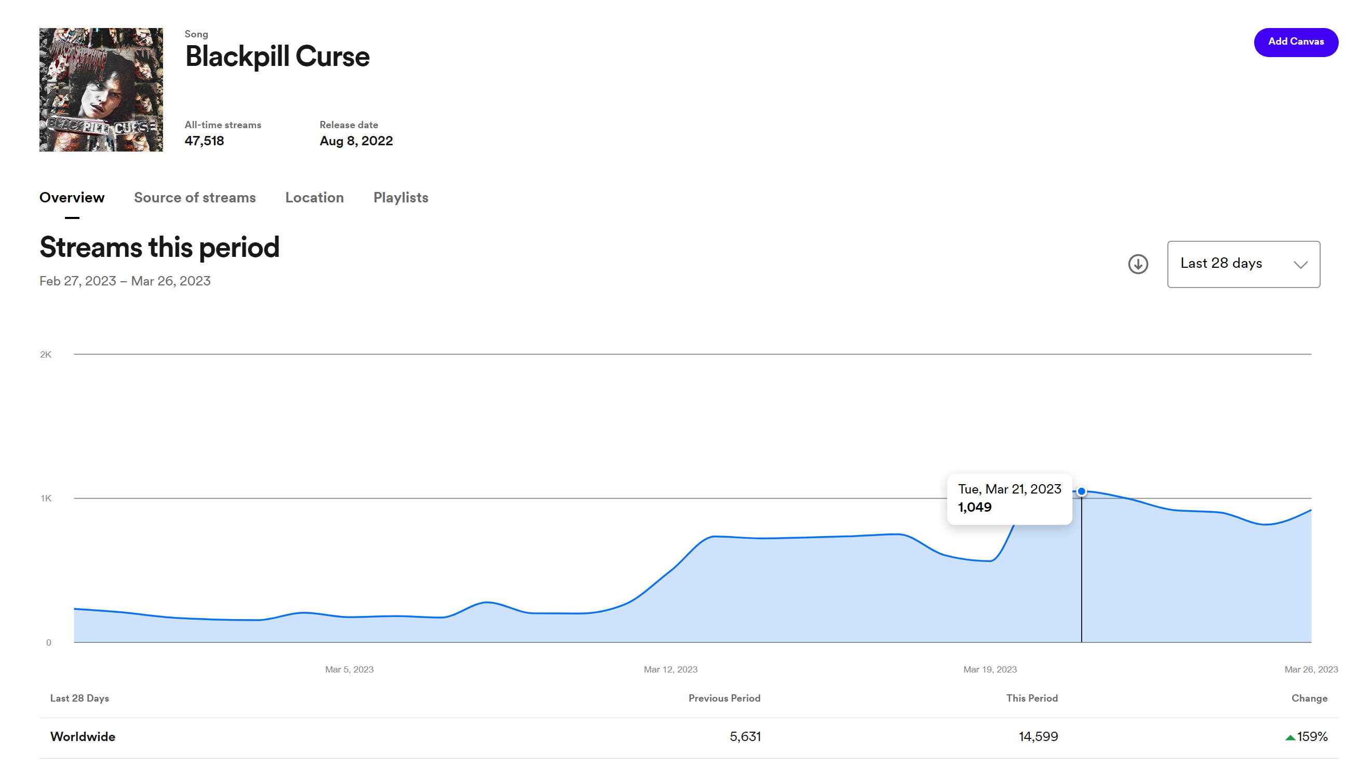Open the Source of streams tab
This screenshot has width=1345, height=781.
(x=195, y=197)
